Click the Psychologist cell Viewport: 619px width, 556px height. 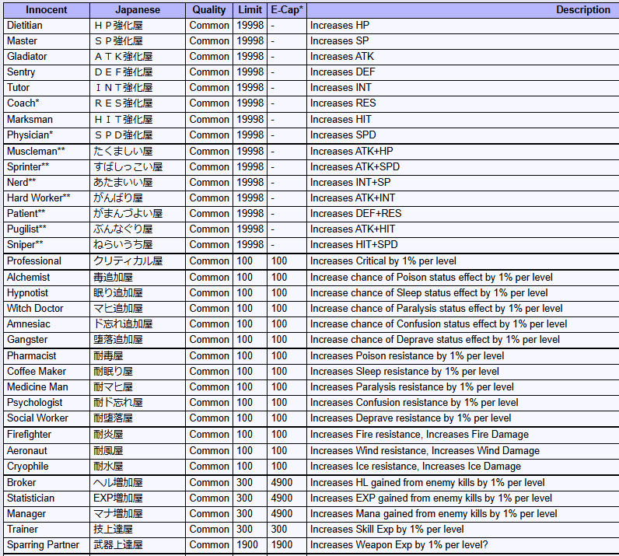[x=47, y=403]
